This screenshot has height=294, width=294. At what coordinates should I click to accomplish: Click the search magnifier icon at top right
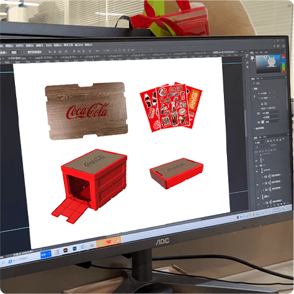[x=274, y=46]
